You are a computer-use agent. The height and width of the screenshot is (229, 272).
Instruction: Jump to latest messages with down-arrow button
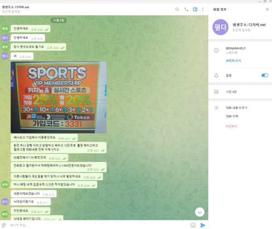(199, 212)
